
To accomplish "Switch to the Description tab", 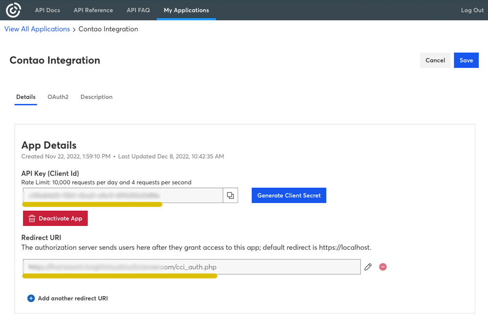I will [x=97, y=97].
